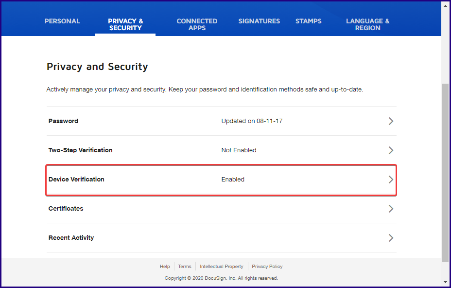Click the Device Verification chevron

(x=391, y=180)
